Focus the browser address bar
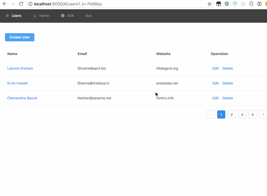The height and width of the screenshot is (196, 267). (x=117, y=4)
